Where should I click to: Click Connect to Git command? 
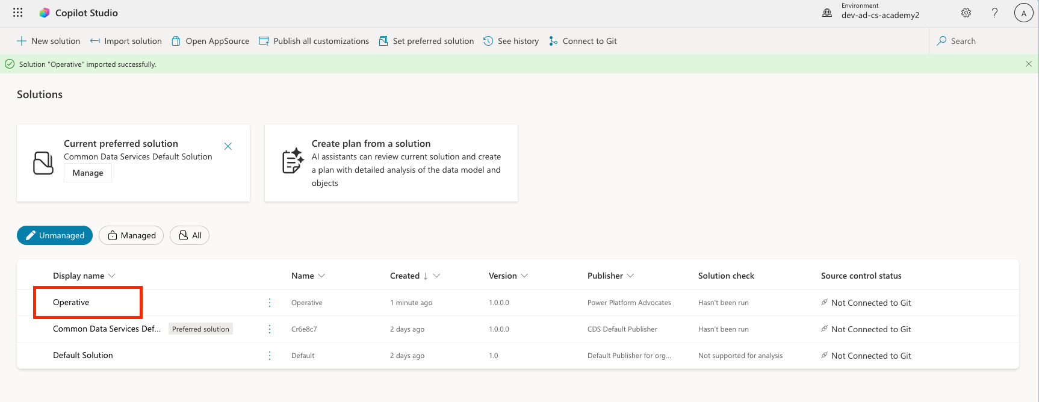[583, 41]
